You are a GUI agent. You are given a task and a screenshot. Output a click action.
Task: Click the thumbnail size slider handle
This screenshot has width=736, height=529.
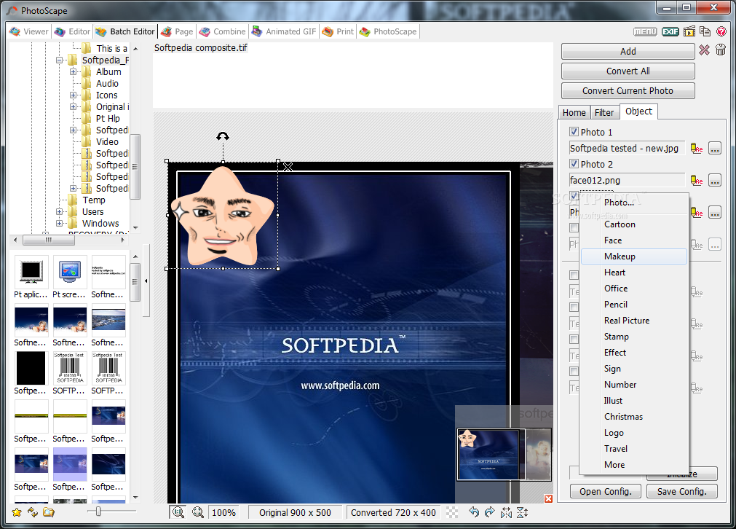pos(98,512)
